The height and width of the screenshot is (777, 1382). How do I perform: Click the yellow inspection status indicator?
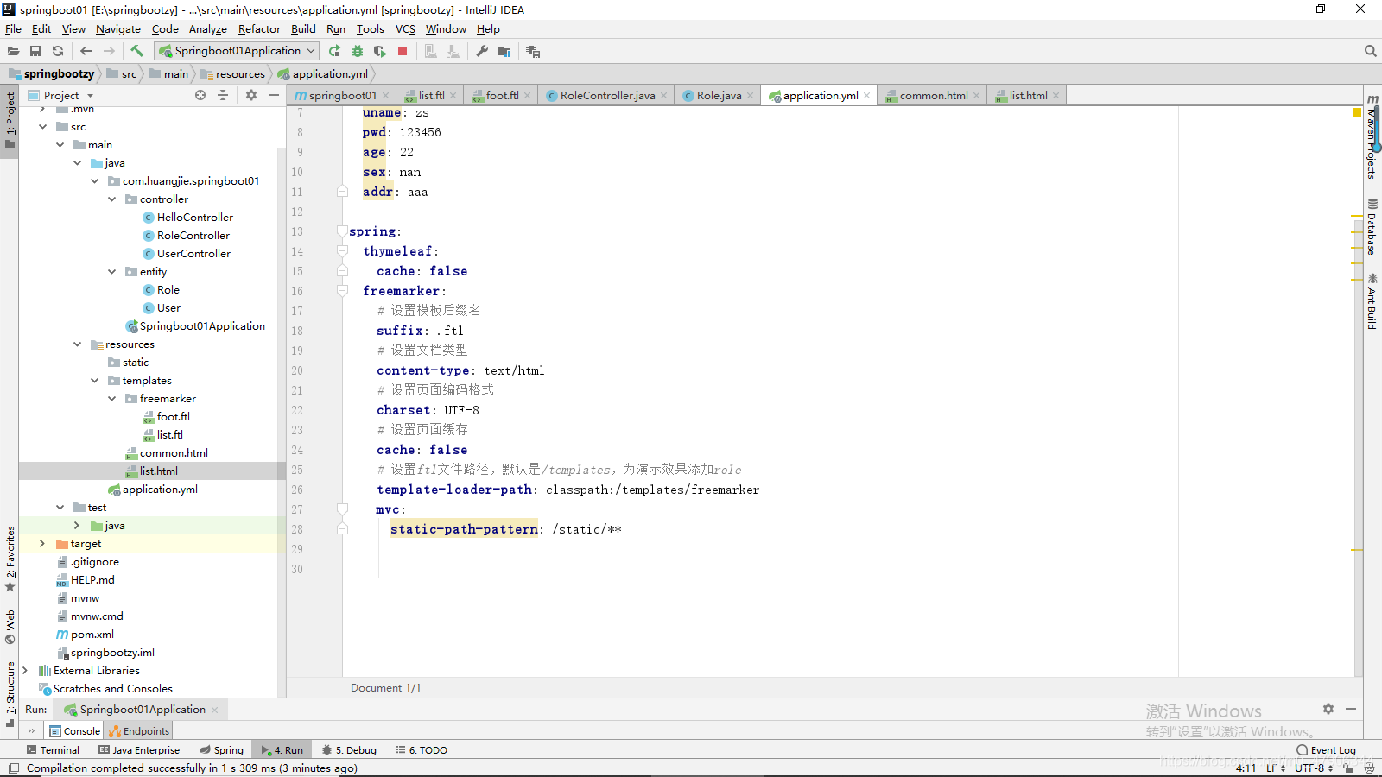click(1357, 113)
